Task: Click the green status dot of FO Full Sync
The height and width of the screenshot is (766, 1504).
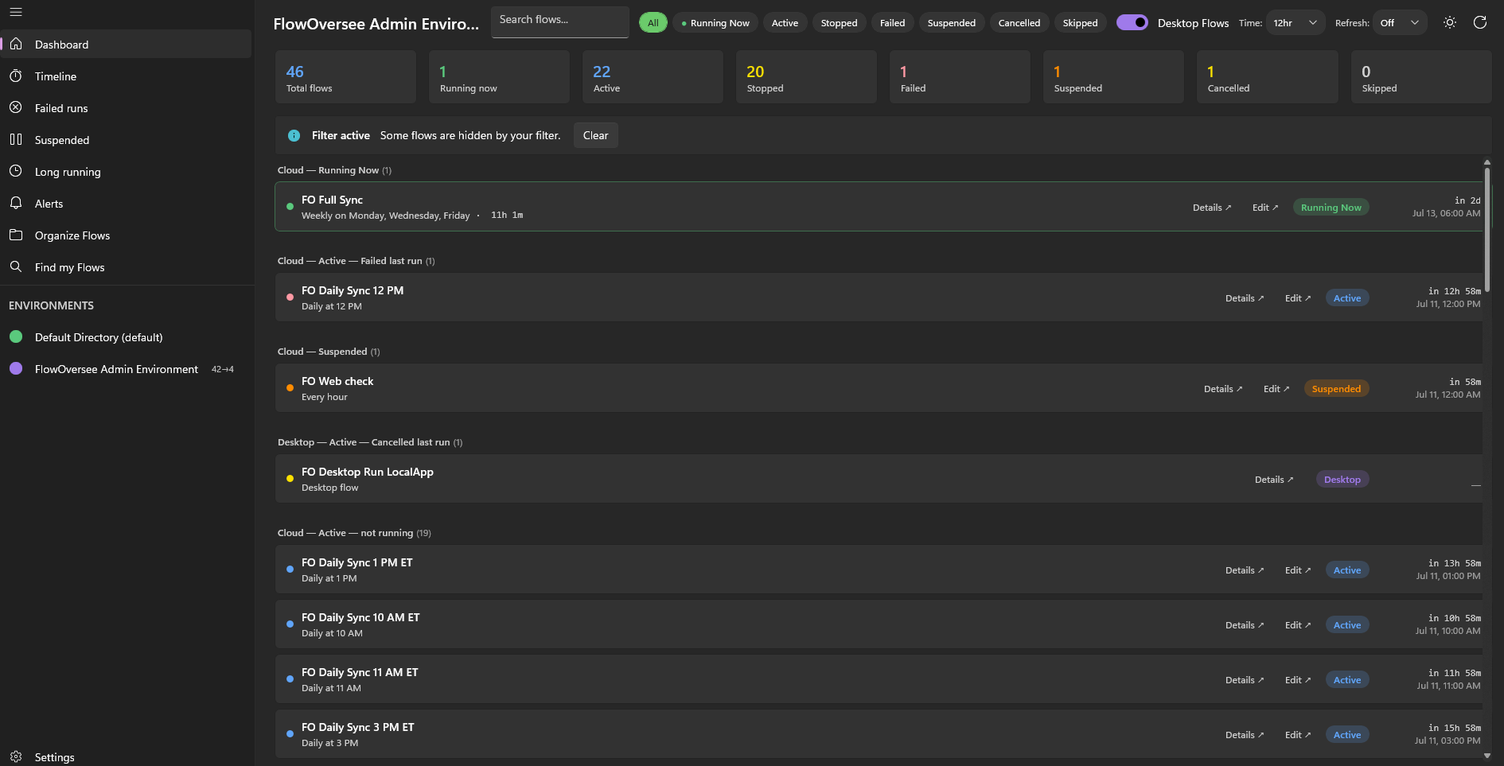Action: coord(290,207)
